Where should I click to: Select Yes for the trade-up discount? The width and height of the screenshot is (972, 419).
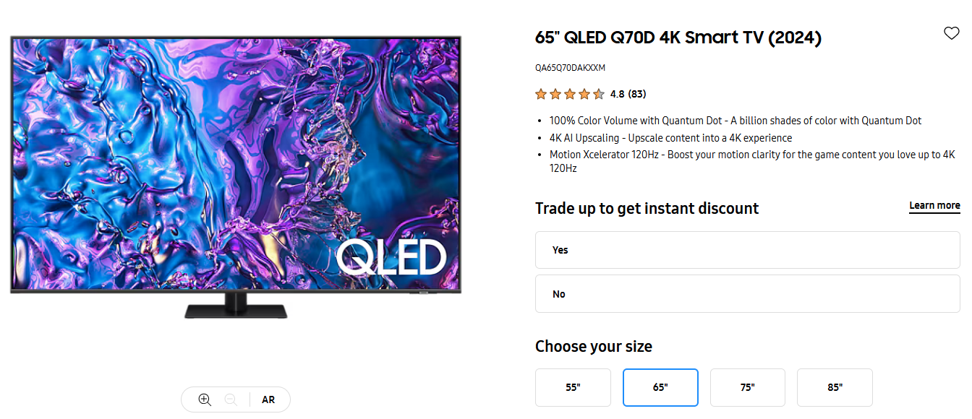tap(747, 250)
